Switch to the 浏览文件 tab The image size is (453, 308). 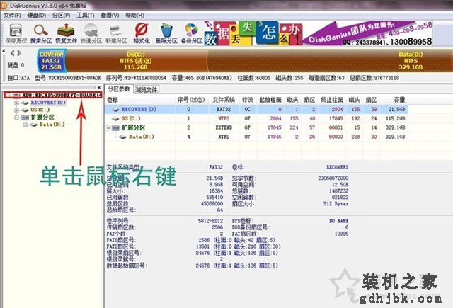147,90
